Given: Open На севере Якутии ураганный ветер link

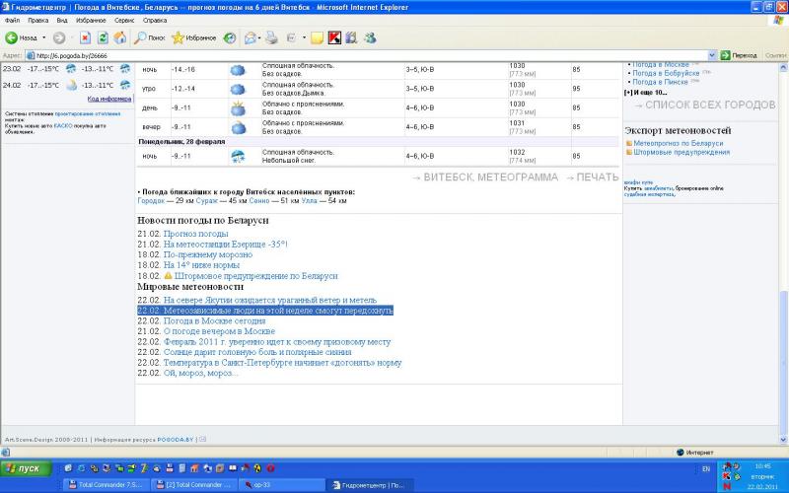Looking at the screenshot, I should pos(269,301).
